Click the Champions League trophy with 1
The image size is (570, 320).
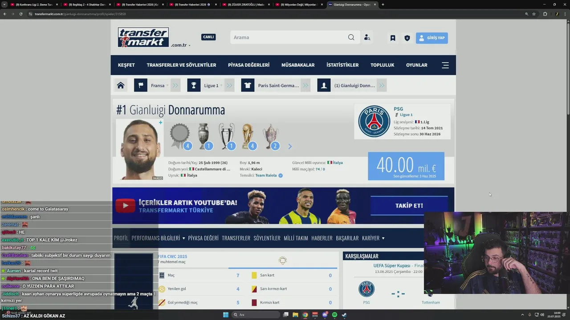227,136
